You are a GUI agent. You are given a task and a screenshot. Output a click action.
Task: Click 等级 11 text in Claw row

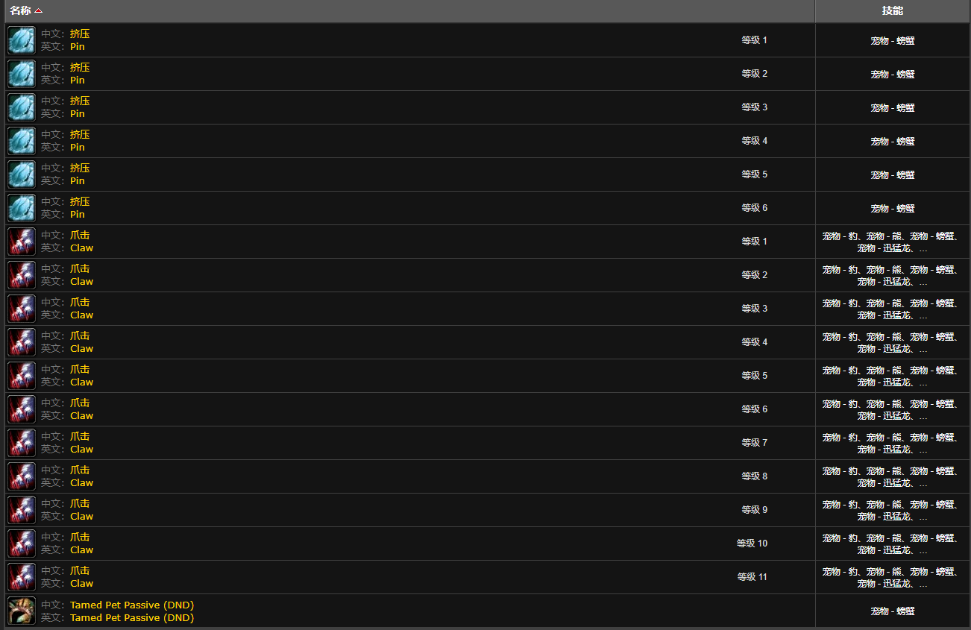(x=752, y=577)
